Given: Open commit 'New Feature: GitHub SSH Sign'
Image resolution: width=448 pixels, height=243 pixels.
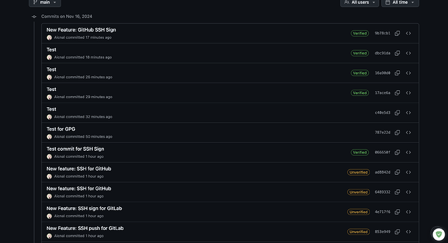Looking at the screenshot, I should [81, 30].
